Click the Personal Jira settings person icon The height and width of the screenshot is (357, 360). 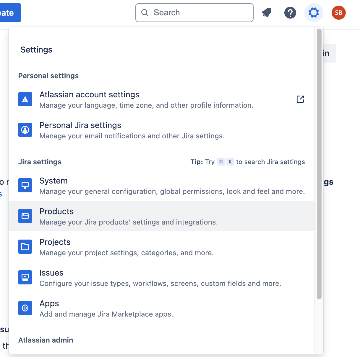coord(25,130)
